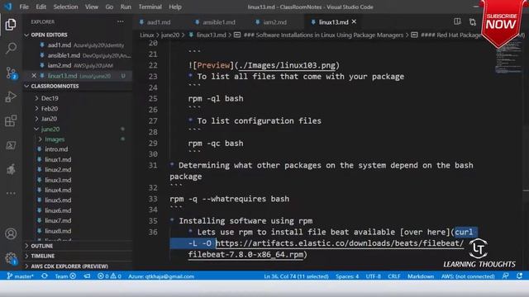Open the Accounts icon in activity bar

tap(11, 233)
